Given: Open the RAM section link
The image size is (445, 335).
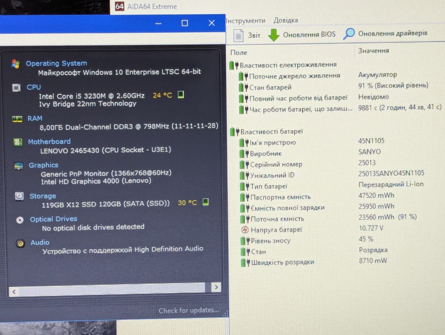Looking at the screenshot, I should (35, 118).
